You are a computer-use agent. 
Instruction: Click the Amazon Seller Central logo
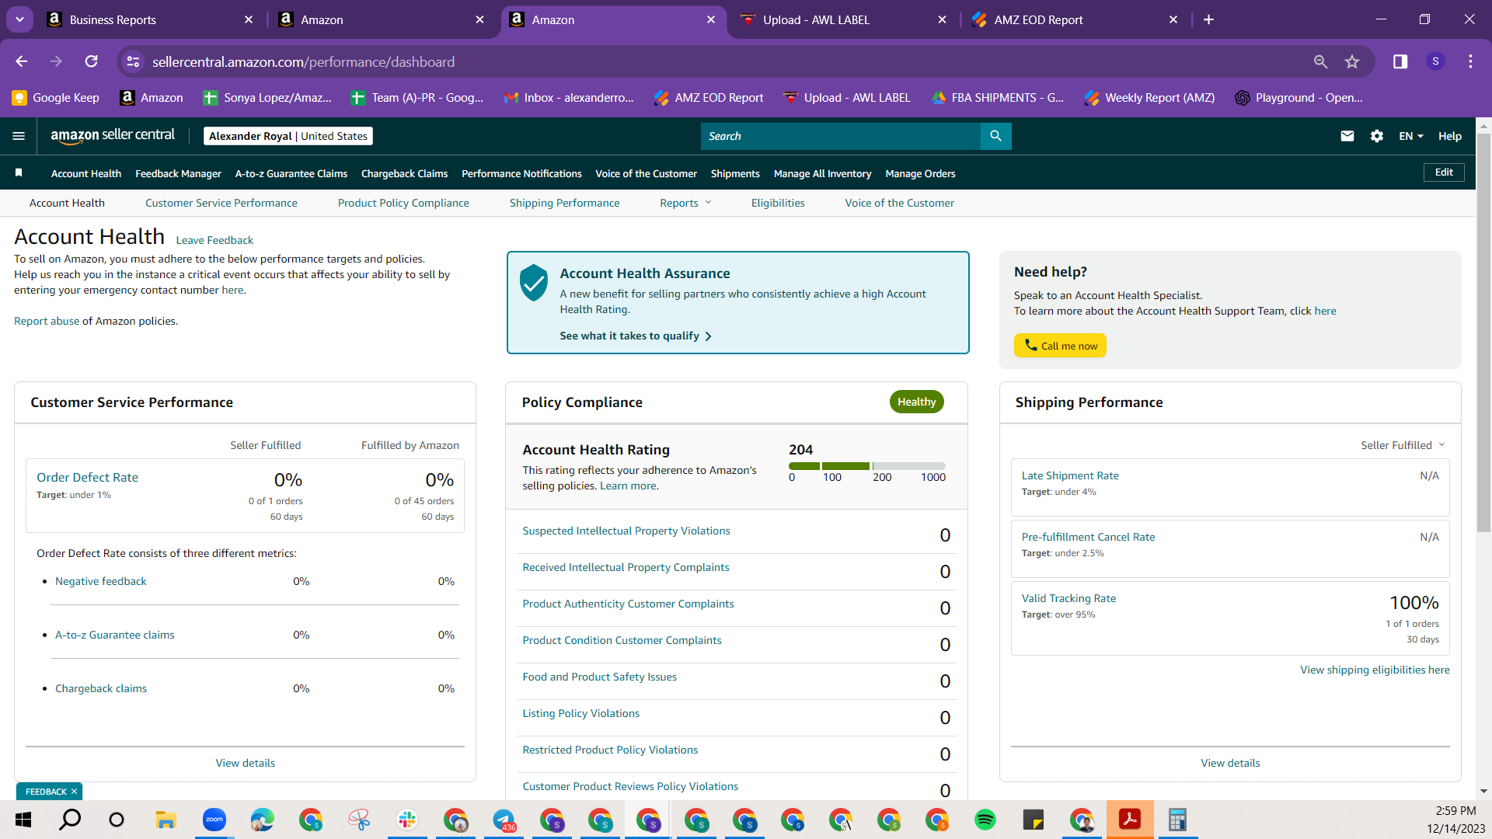[113, 136]
